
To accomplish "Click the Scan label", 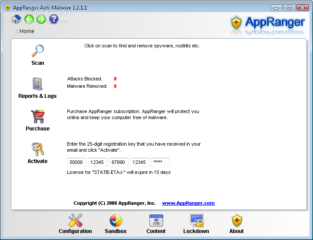I will (38, 63).
